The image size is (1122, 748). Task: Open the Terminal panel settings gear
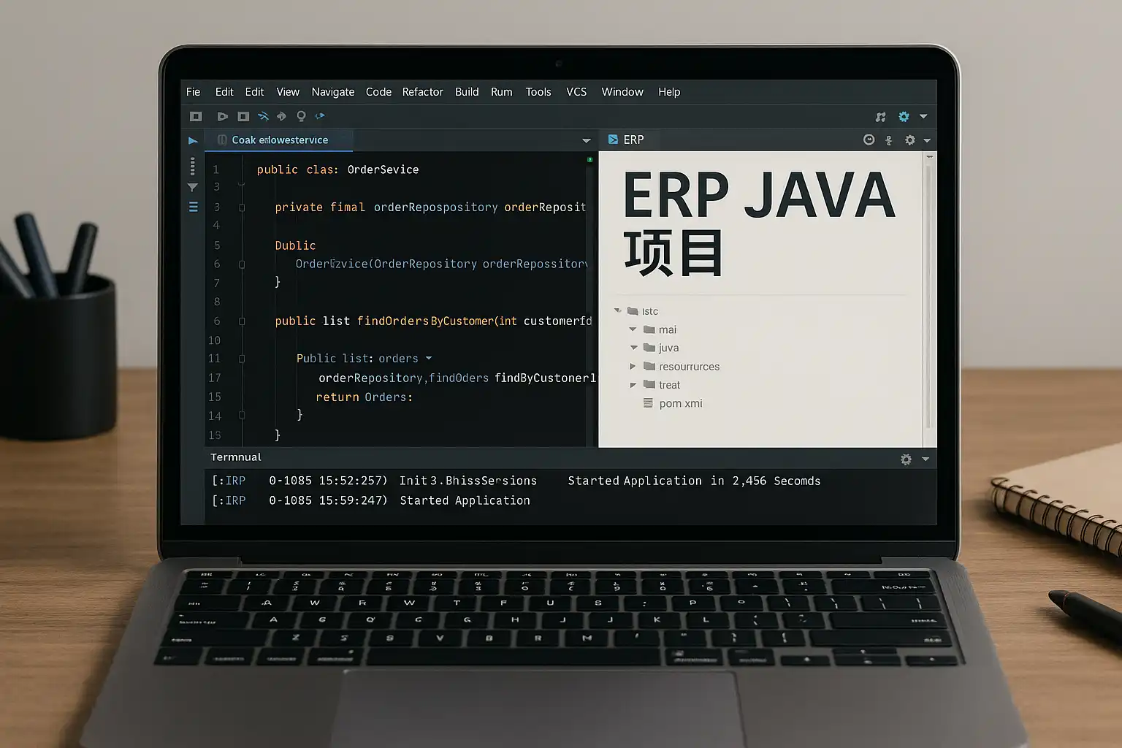[x=906, y=459]
